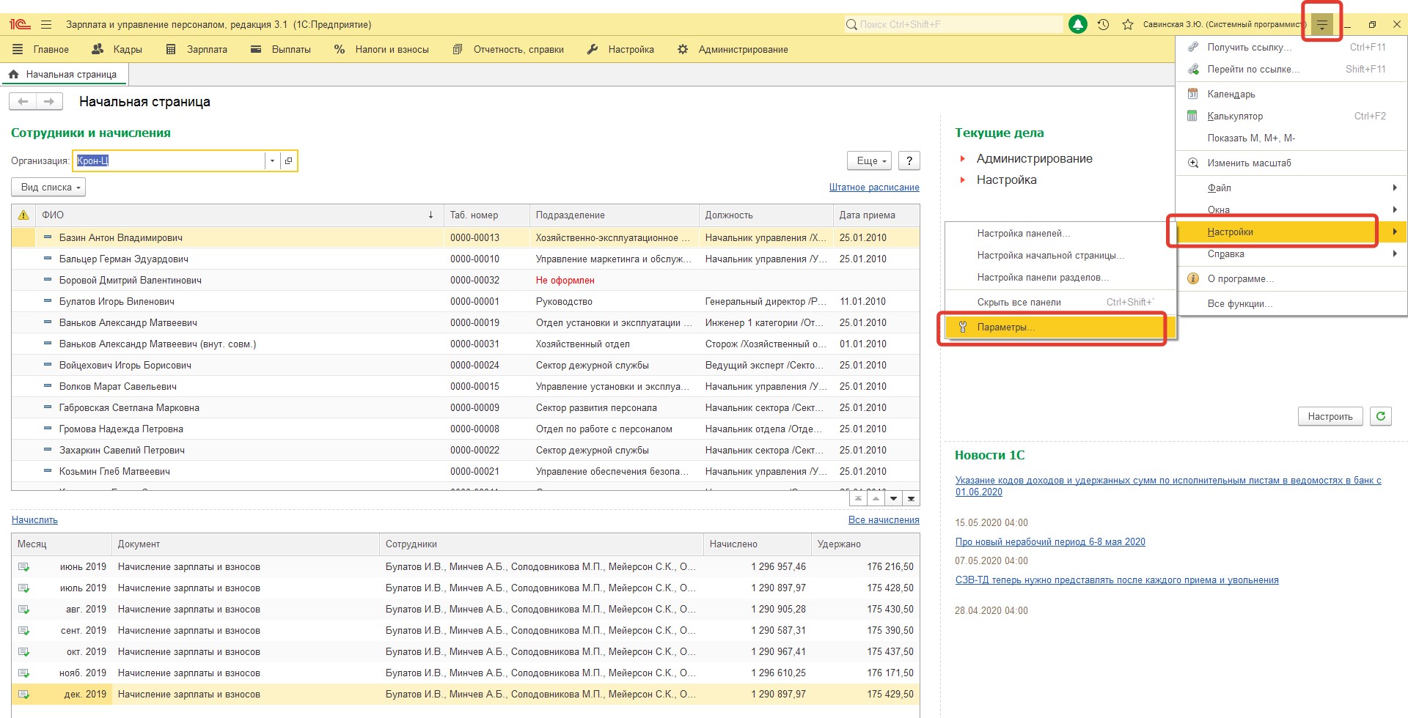Open news about СЗВ-ТД
Image resolution: width=1408 pixels, height=718 pixels.
(1117, 580)
